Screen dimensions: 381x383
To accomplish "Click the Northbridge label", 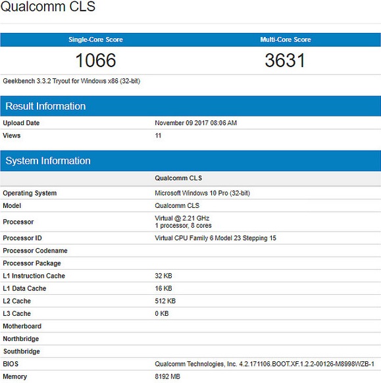I will 21,339.
